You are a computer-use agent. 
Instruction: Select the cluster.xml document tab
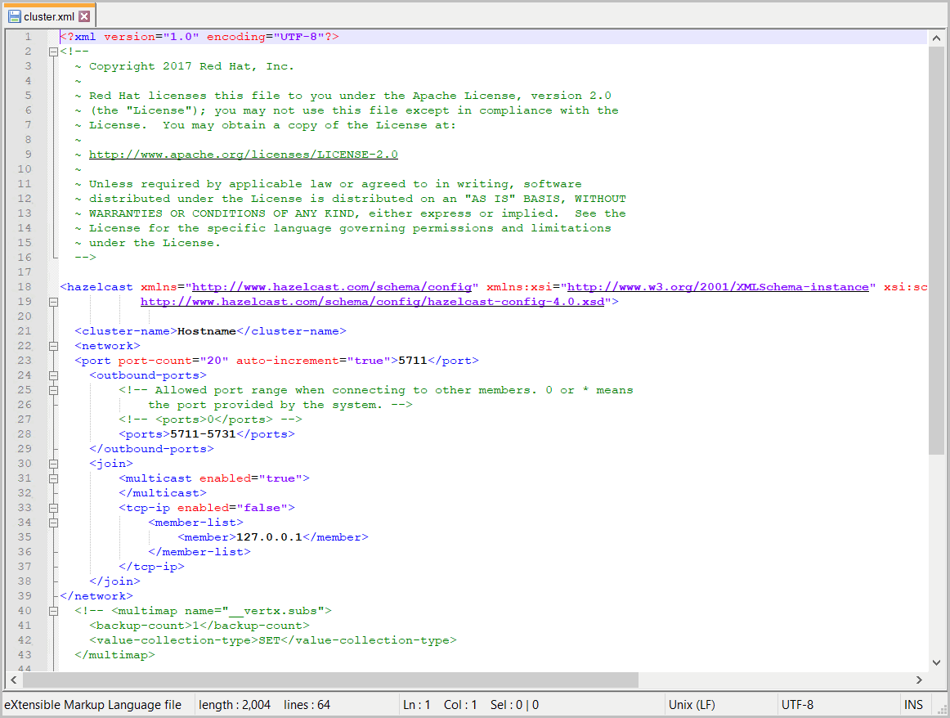49,16
